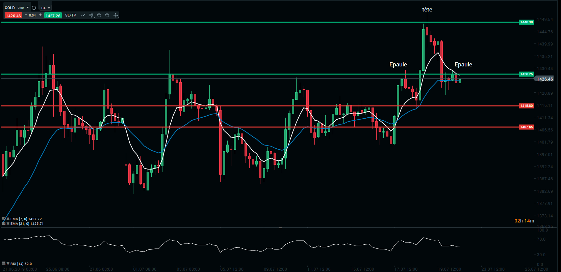Increase trade volume with plus button
This screenshot has width=561, height=272.
41,15
